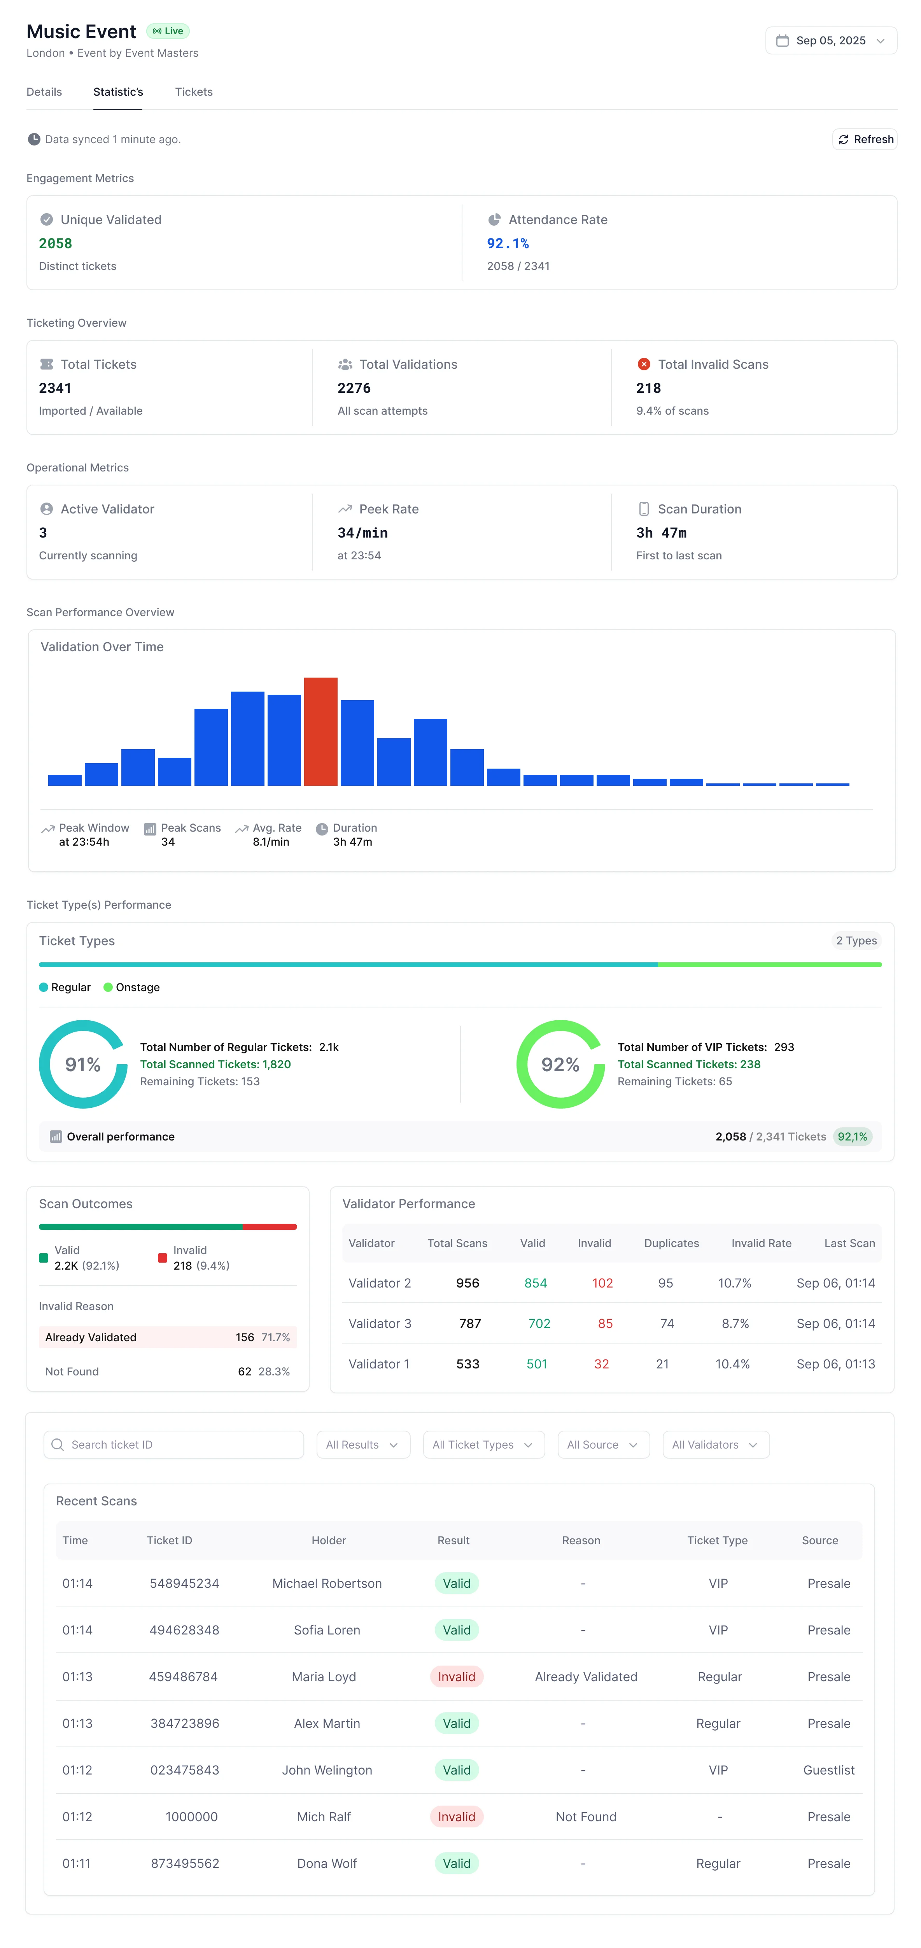Click the Overall performance bar chart icon
This screenshot has width=921, height=1948.
[x=56, y=1136]
